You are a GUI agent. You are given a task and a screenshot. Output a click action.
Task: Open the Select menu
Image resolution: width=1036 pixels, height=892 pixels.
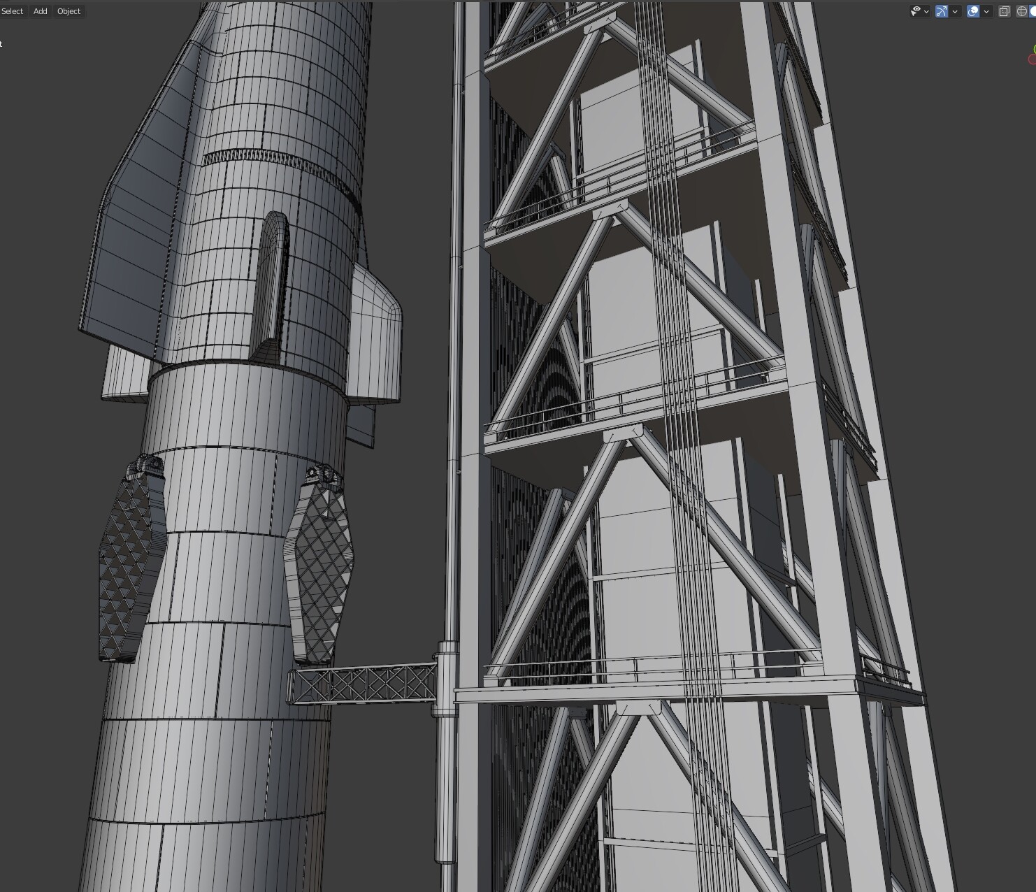(12, 10)
